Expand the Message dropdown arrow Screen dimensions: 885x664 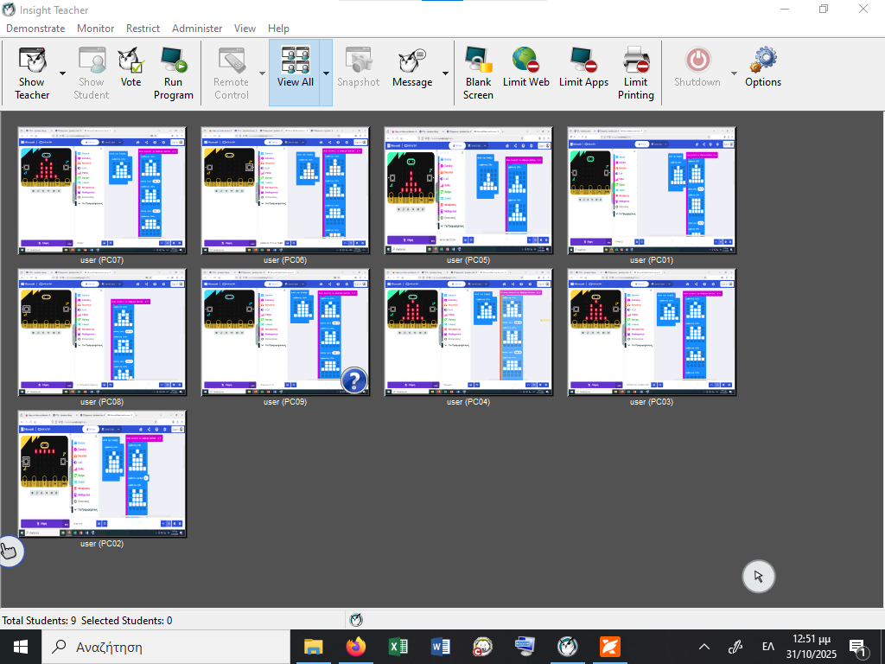pos(445,73)
